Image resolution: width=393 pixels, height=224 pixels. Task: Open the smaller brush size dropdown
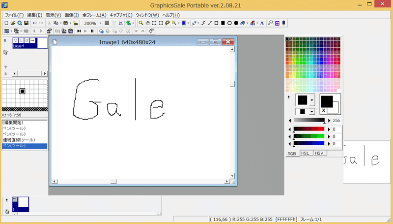(x=312, y=111)
